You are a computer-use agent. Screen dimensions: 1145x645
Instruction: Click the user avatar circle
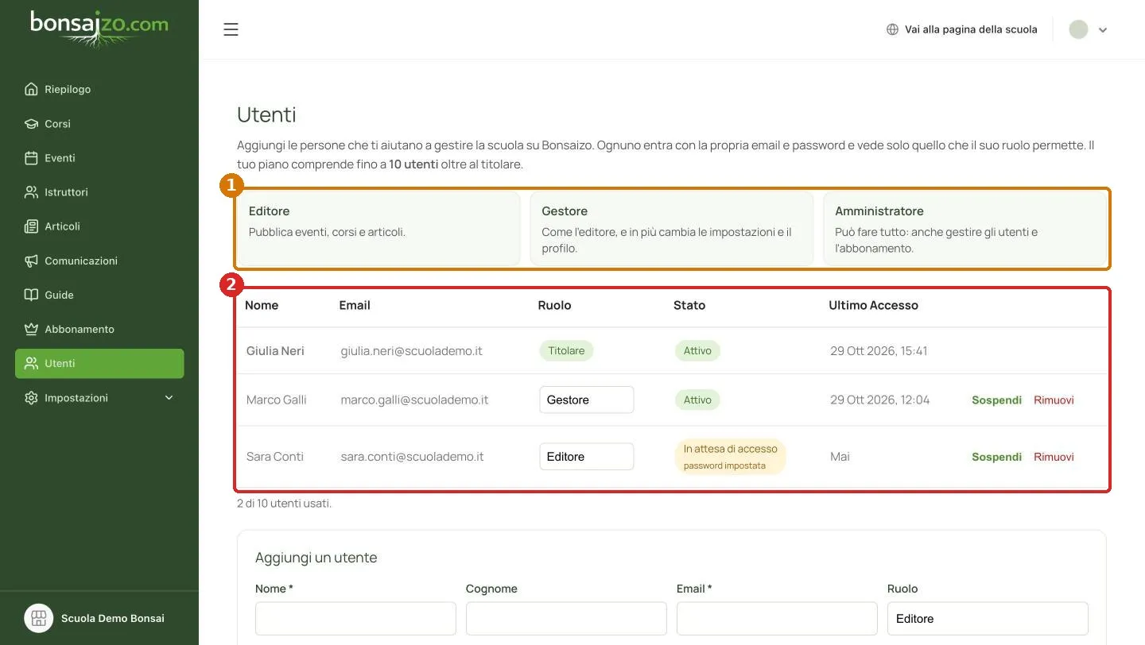pos(1078,29)
